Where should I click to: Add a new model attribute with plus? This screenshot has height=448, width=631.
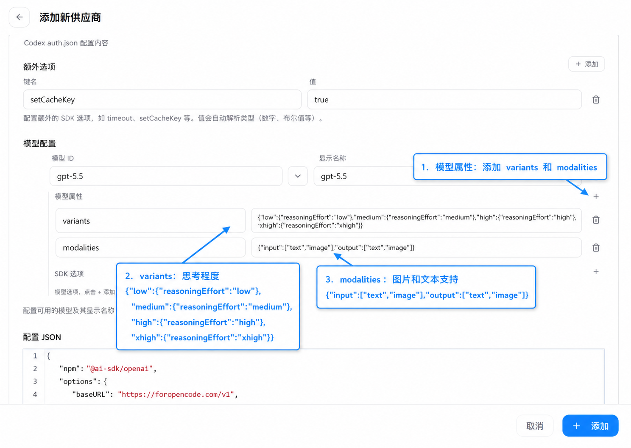tap(596, 196)
